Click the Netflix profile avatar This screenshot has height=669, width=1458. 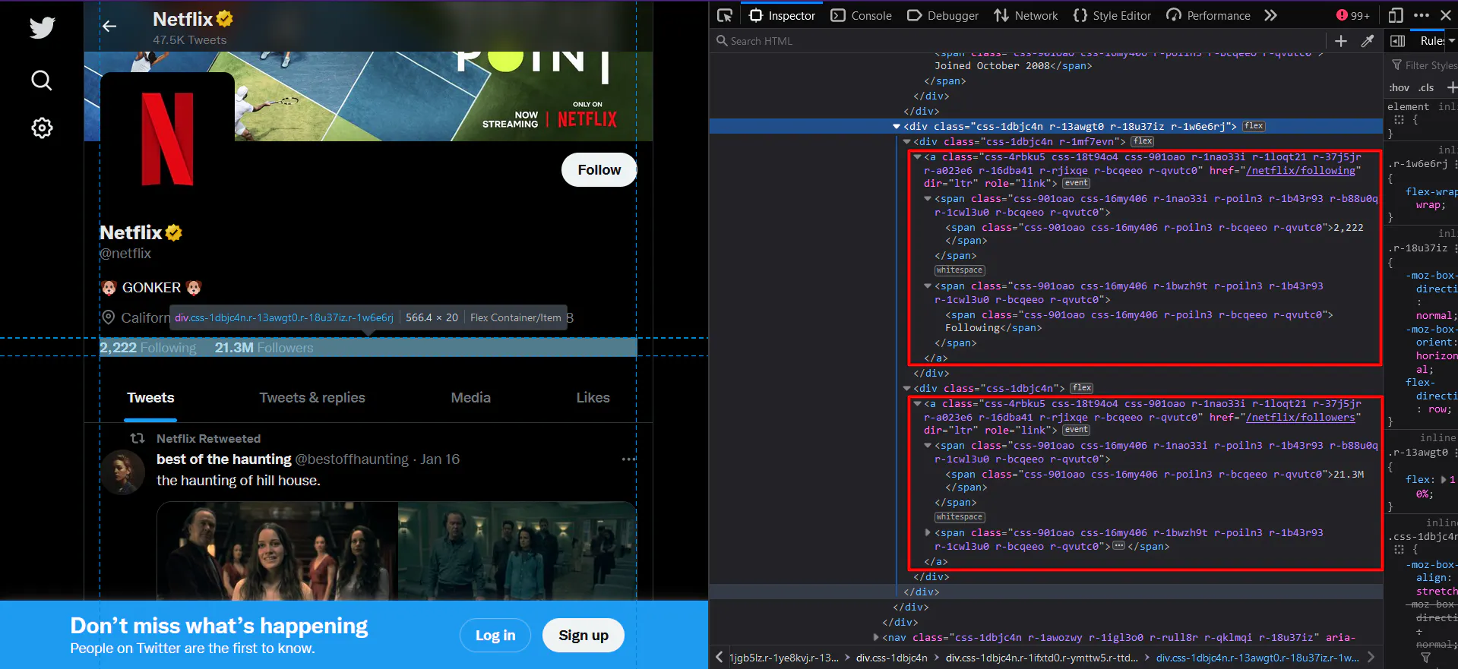coord(167,140)
